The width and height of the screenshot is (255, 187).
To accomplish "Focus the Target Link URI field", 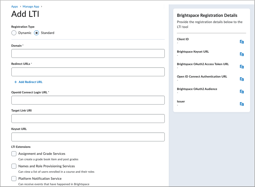I will point(88,118).
